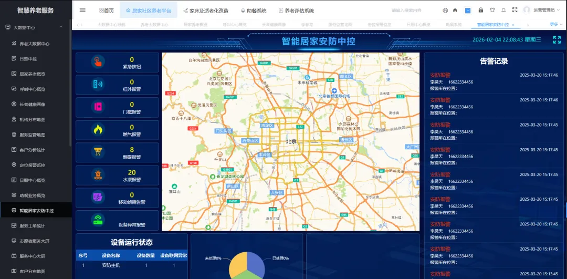
Task: Click the lock screen icon
Action: pos(480,10)
